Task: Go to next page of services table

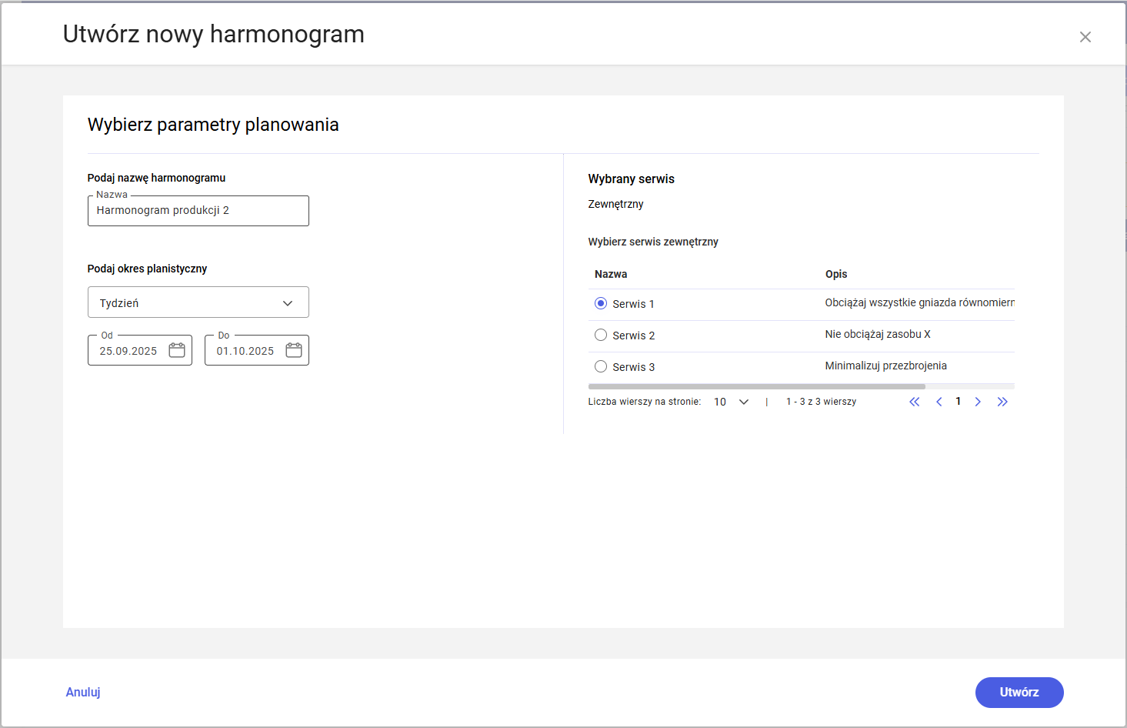Action: pos(978,402)
